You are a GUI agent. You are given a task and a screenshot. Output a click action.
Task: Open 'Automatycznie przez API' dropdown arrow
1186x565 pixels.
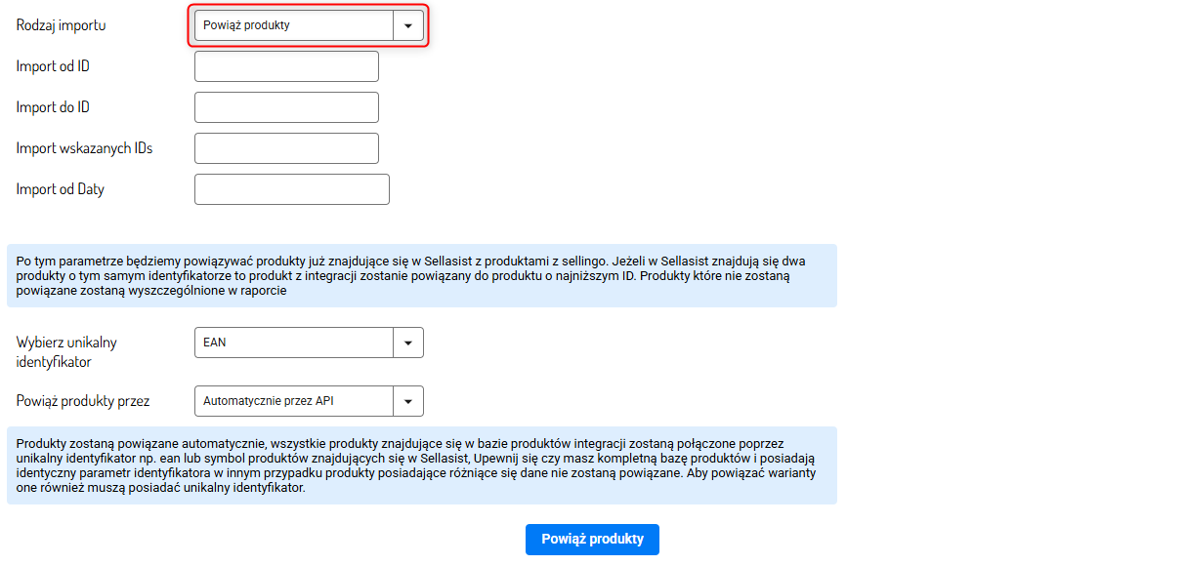407,400
